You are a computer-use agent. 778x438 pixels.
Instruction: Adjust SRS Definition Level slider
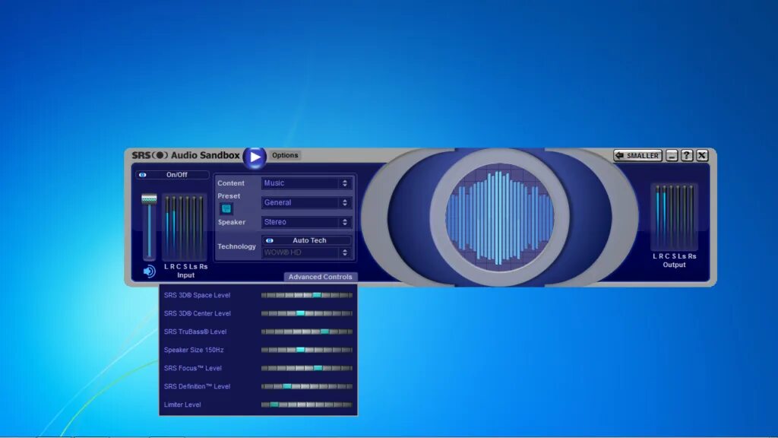pyautogui.click(x=307, y=386)
